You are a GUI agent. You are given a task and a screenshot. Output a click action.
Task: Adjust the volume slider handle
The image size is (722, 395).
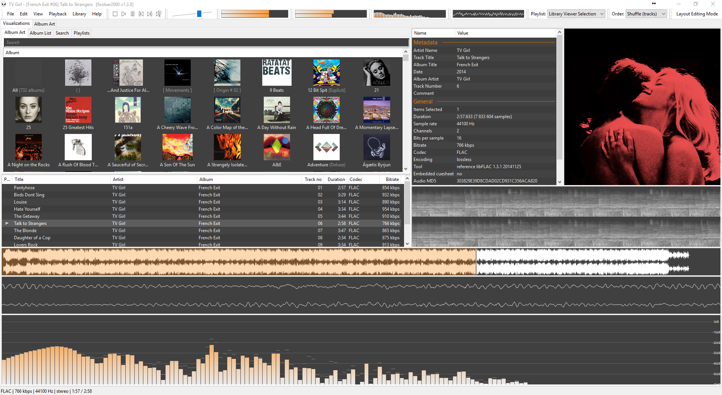click(199, 14)
